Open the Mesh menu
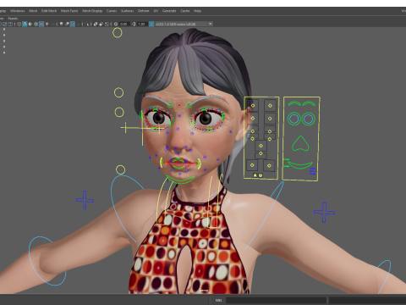Image resolution: width=406 pixels, height=305 pixels. (x=33, y=11)
